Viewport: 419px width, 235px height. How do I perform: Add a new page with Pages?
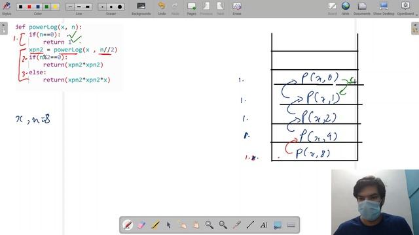click(192, 8)
